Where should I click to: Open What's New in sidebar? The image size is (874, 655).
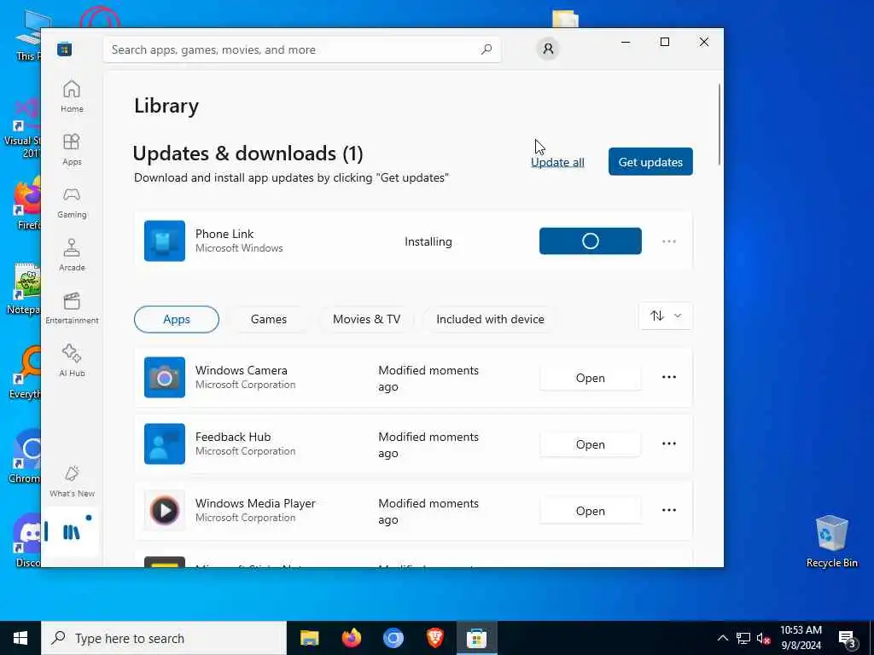[x=72, y=481]
